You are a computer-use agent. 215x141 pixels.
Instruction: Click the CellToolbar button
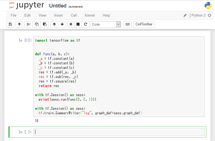144,24
